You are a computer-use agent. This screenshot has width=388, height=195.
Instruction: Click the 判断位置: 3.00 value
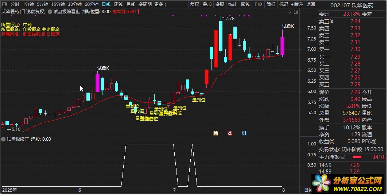pyautogui.click(x=96, y=12)
